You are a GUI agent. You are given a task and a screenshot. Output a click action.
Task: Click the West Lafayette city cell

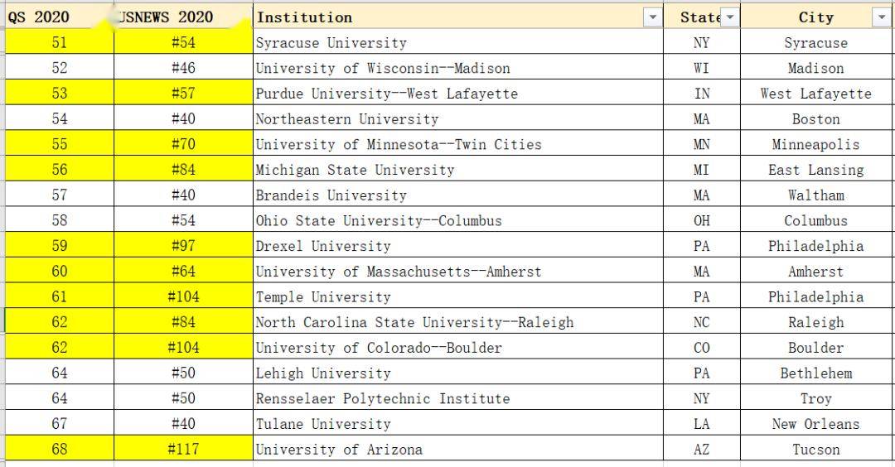coord(815,94)
